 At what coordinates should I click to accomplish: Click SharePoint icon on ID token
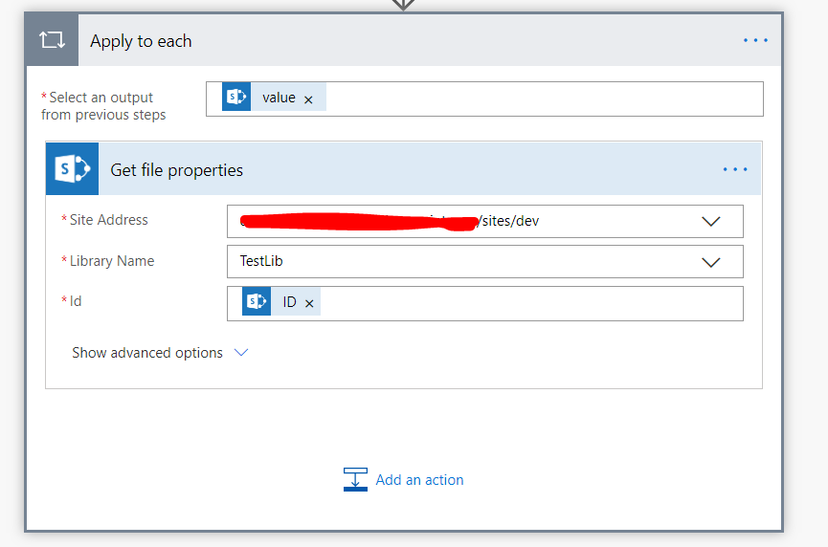click(x=257, y=301)
